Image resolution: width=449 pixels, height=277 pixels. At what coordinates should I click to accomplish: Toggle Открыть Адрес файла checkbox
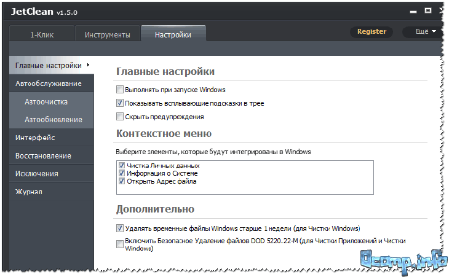(x=122, y=181)
